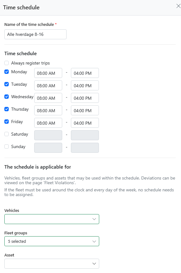Click the schedule name field Alle hverdage 8-16
Viewport: 181px width, 273px height.
click(x=35, y=34)
